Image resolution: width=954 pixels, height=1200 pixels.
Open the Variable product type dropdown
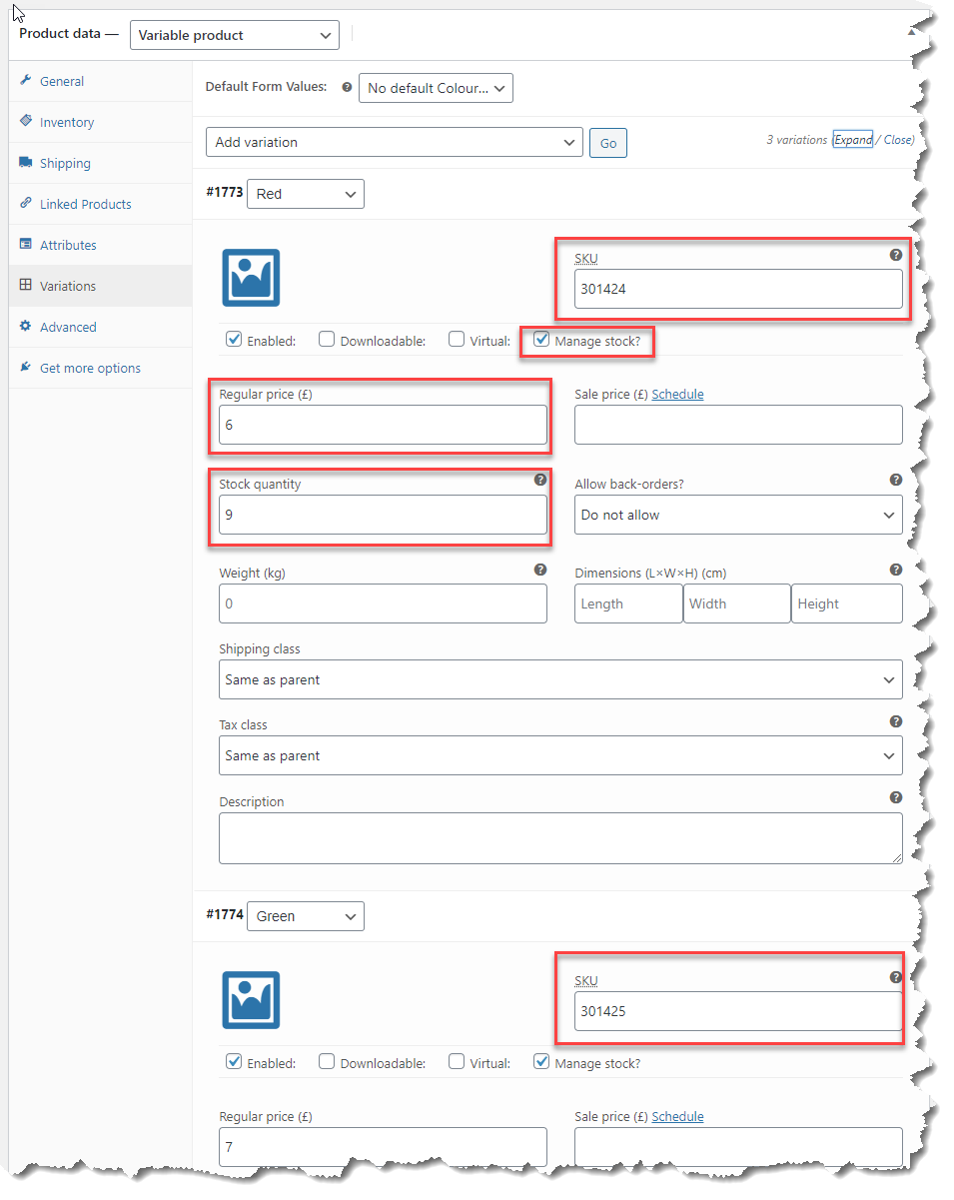click(x=234, y=35)
